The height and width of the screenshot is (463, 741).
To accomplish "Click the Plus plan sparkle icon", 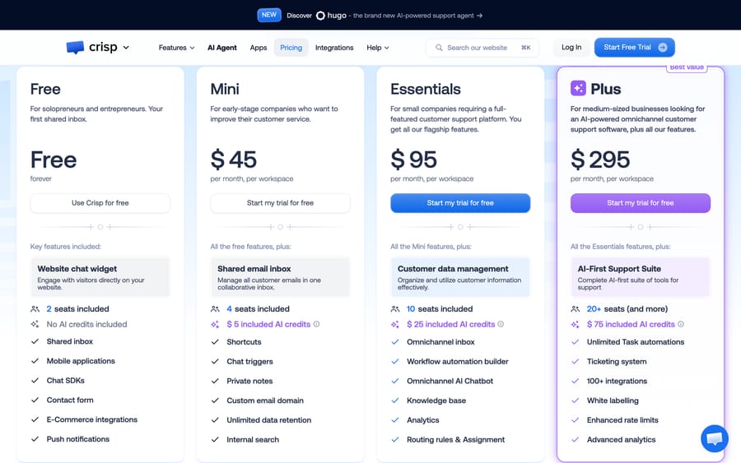I will click(x=578, y=88).
